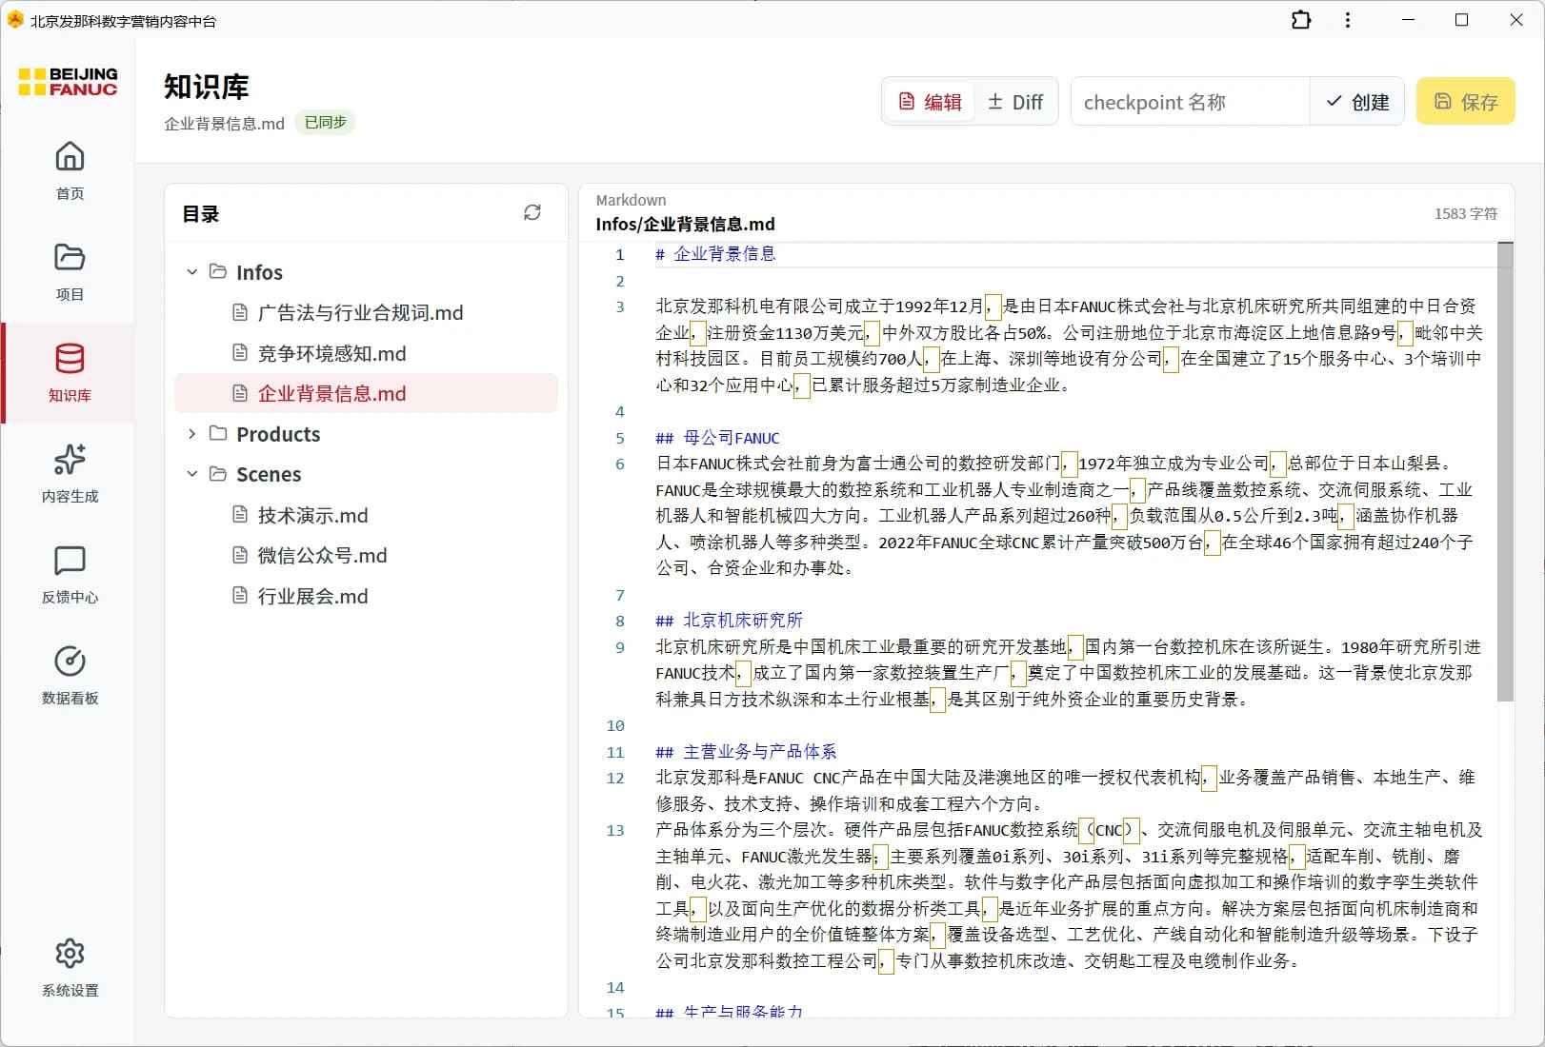Click the 保存 save button

coord(1465,102)
